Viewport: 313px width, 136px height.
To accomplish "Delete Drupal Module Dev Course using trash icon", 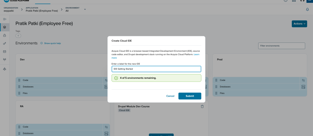I will pos(202,107).
